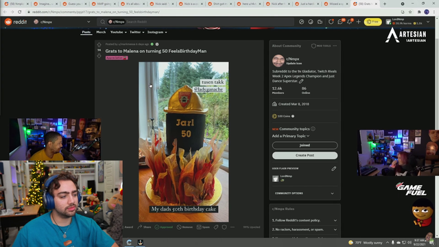Open the Reddit Live video icon
Viewport: 439px width, 247px height.
[x=320, y=22]
